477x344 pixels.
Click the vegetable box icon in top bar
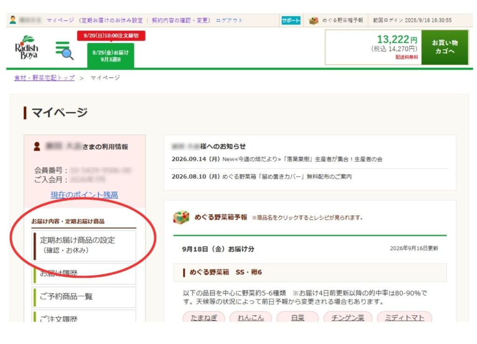[x=313, y=20]
